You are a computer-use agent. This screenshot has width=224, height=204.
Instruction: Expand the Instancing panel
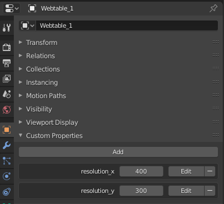tap(42, 83)
